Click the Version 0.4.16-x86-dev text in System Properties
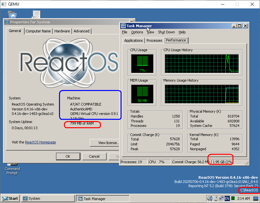This screenshot has height=203, width=260. point(30,109)
